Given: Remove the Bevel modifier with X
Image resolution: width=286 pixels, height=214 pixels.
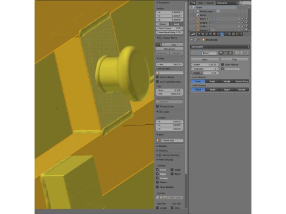Looking at the screenshot, I should coord(247,53).
